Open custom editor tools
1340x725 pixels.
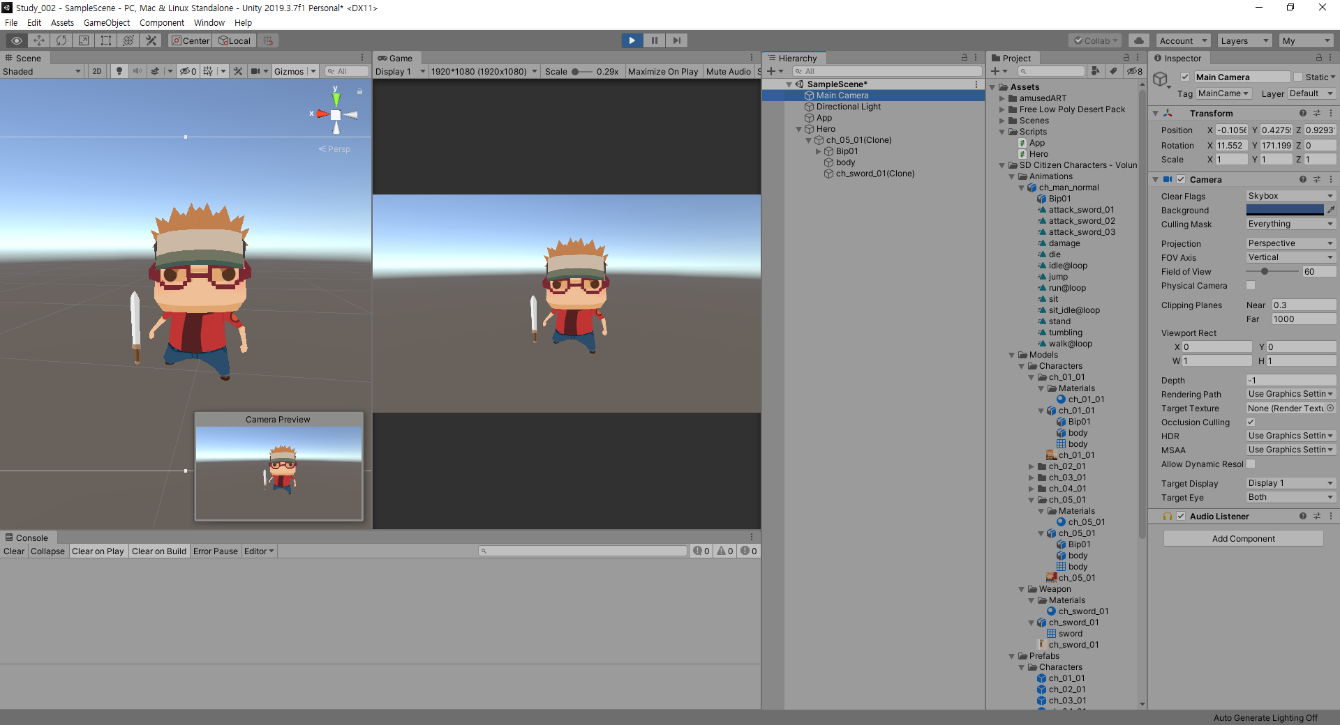pos(151,40)
